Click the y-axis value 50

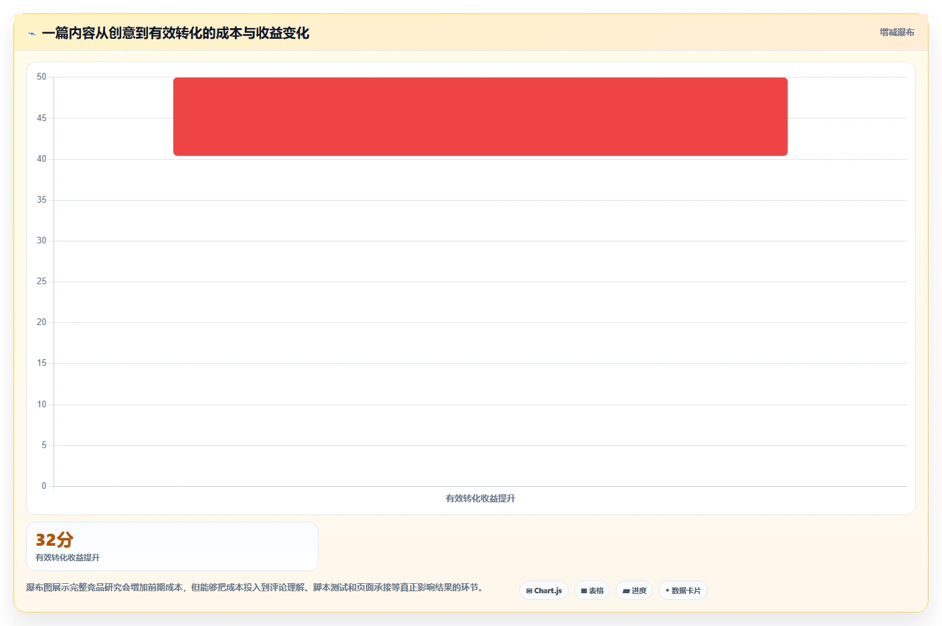(x=41, y=77)
